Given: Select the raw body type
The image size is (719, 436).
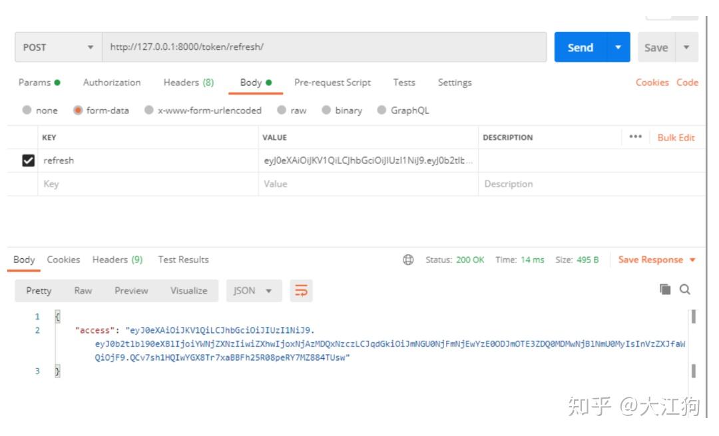Looking at the screenshot, I should tap(290, 110).
